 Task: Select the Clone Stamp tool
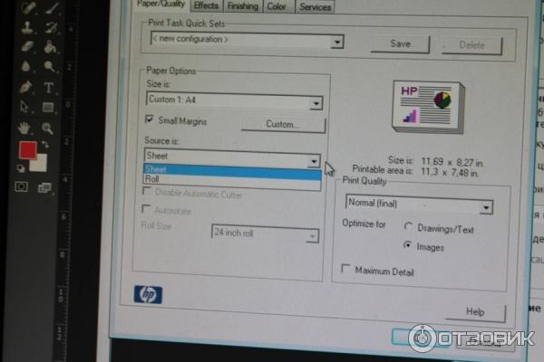26,26
